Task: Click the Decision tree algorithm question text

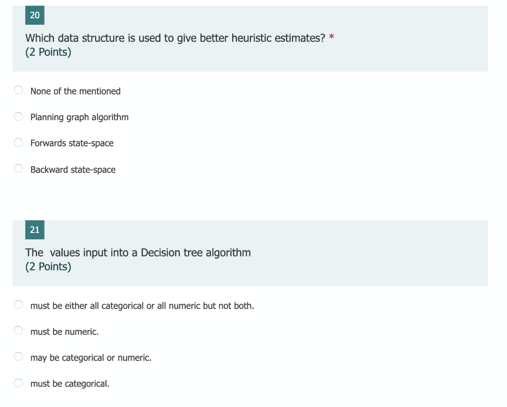Action: pos(138,253)
